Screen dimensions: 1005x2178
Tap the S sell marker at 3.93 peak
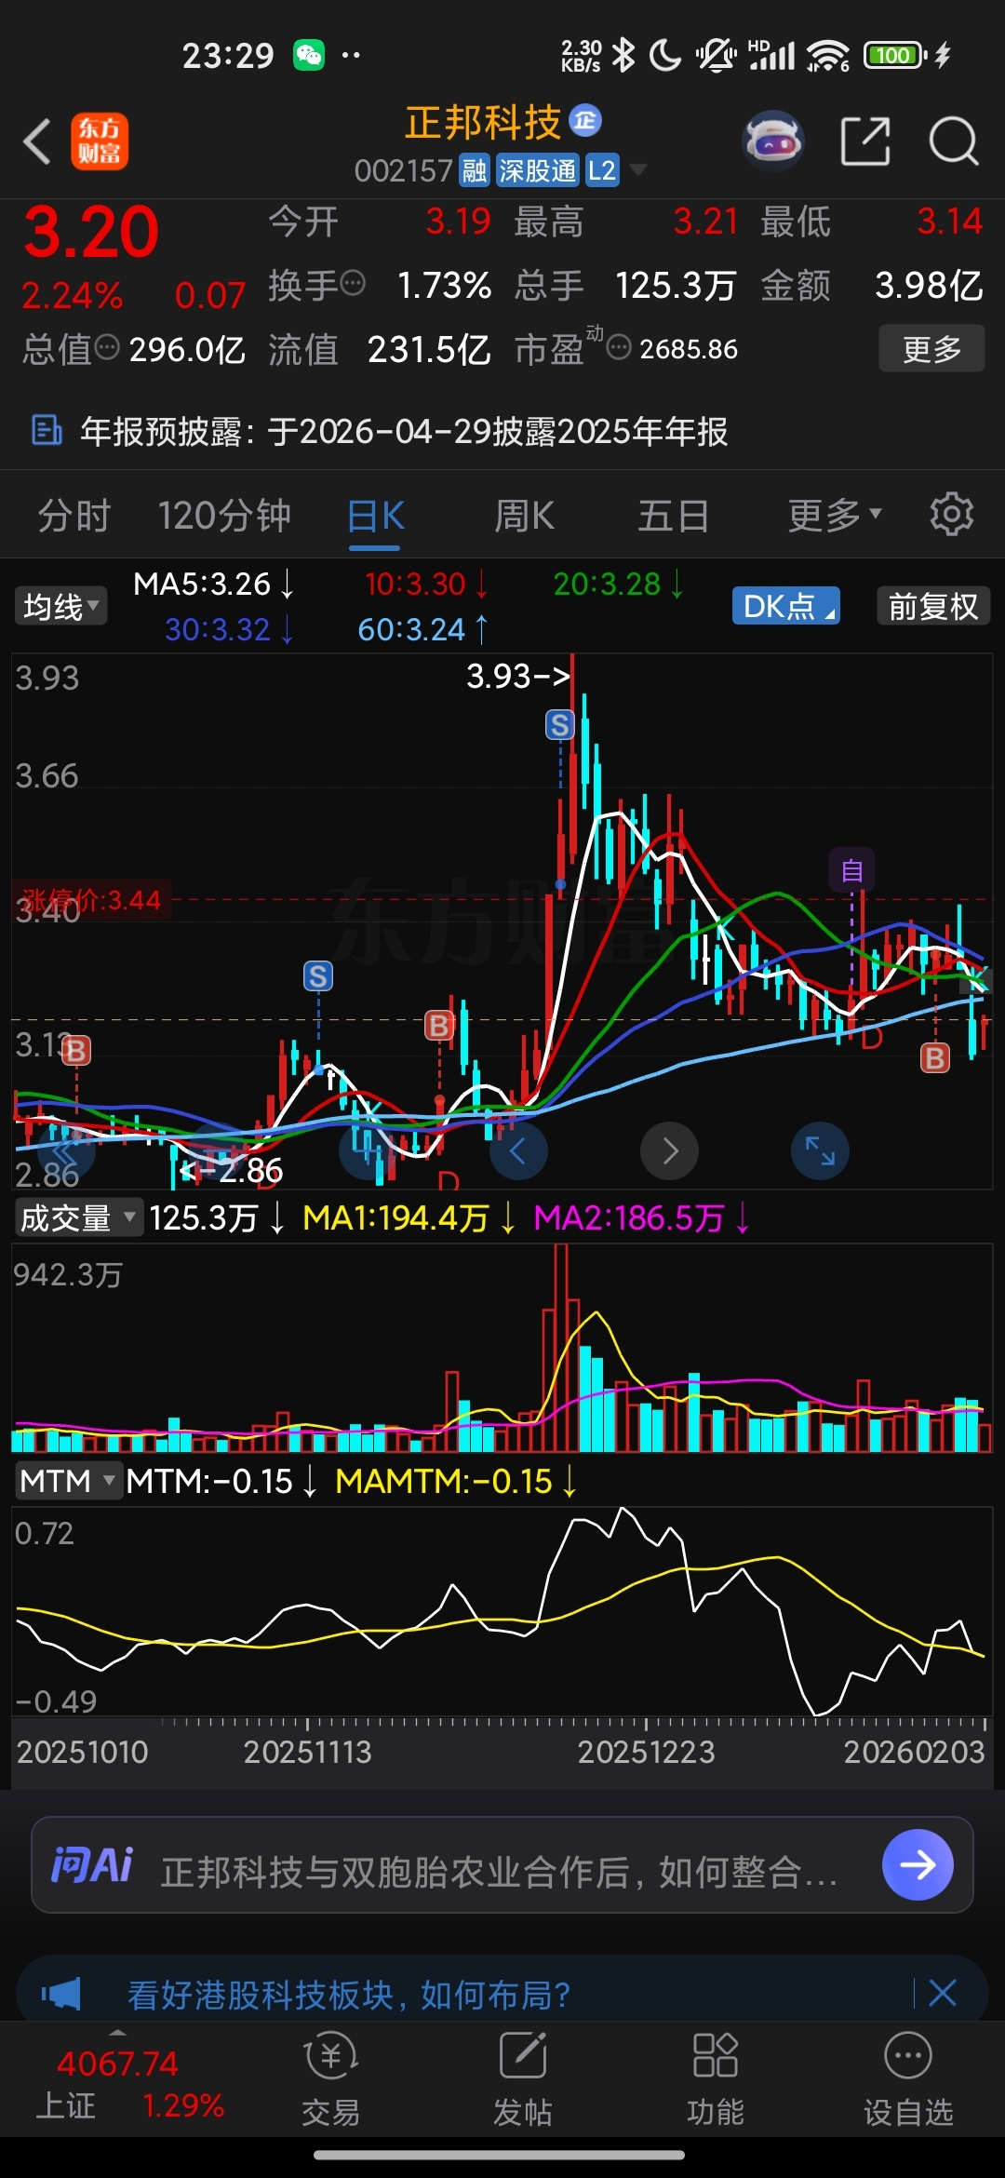click(x=559, y=724)
